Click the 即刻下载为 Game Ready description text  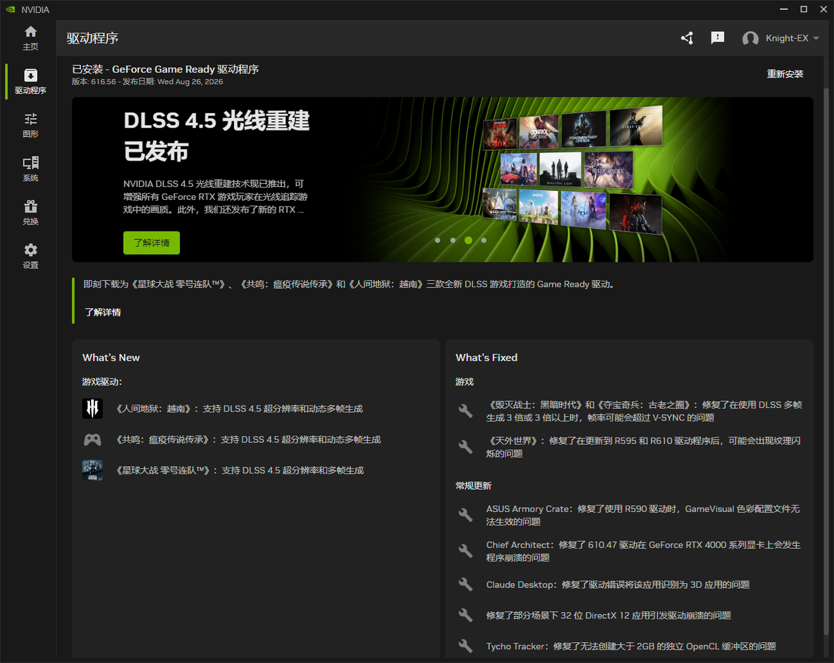(349, 284)
